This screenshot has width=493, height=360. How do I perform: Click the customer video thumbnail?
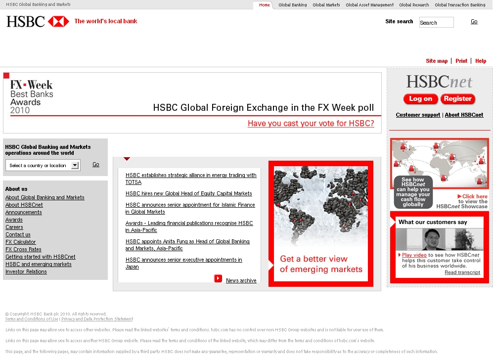[439, 239]
